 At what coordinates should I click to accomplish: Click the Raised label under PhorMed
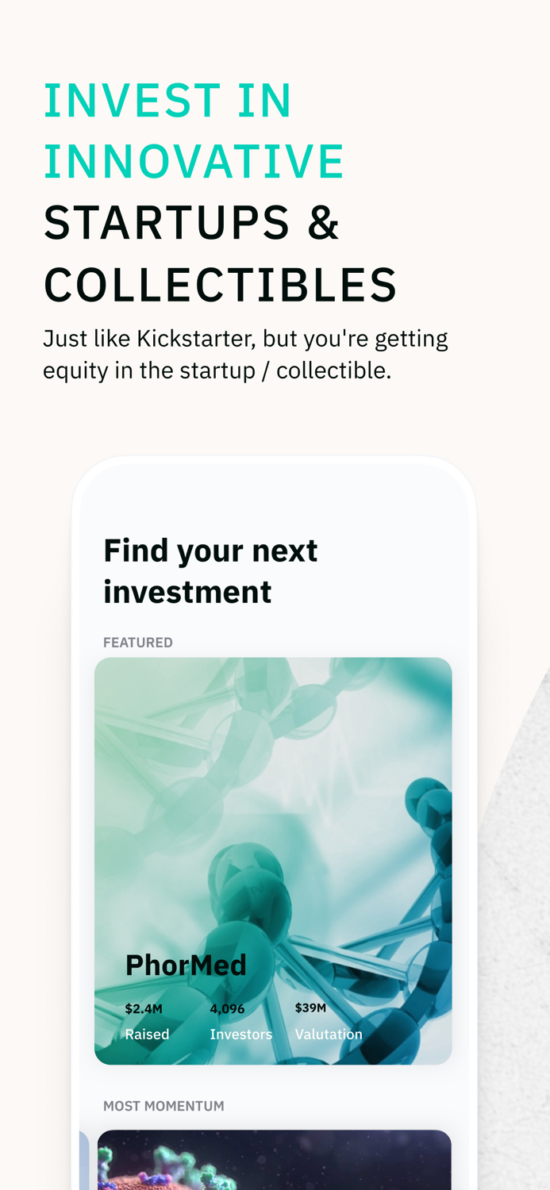click(148, 1033)
